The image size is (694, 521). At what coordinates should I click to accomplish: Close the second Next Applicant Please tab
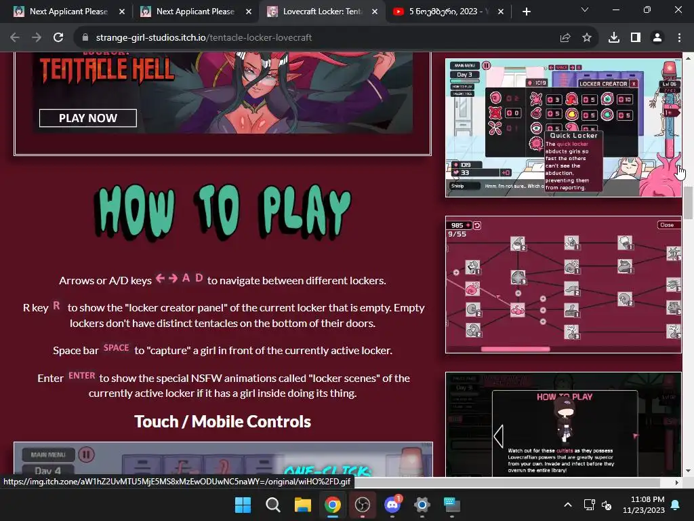[x=249, y=12]
